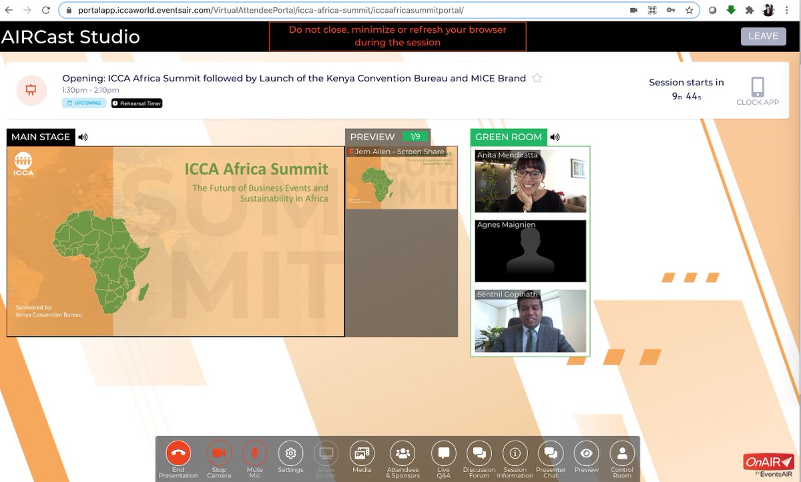Click the session countdown timer

click(x=686, y=97)
